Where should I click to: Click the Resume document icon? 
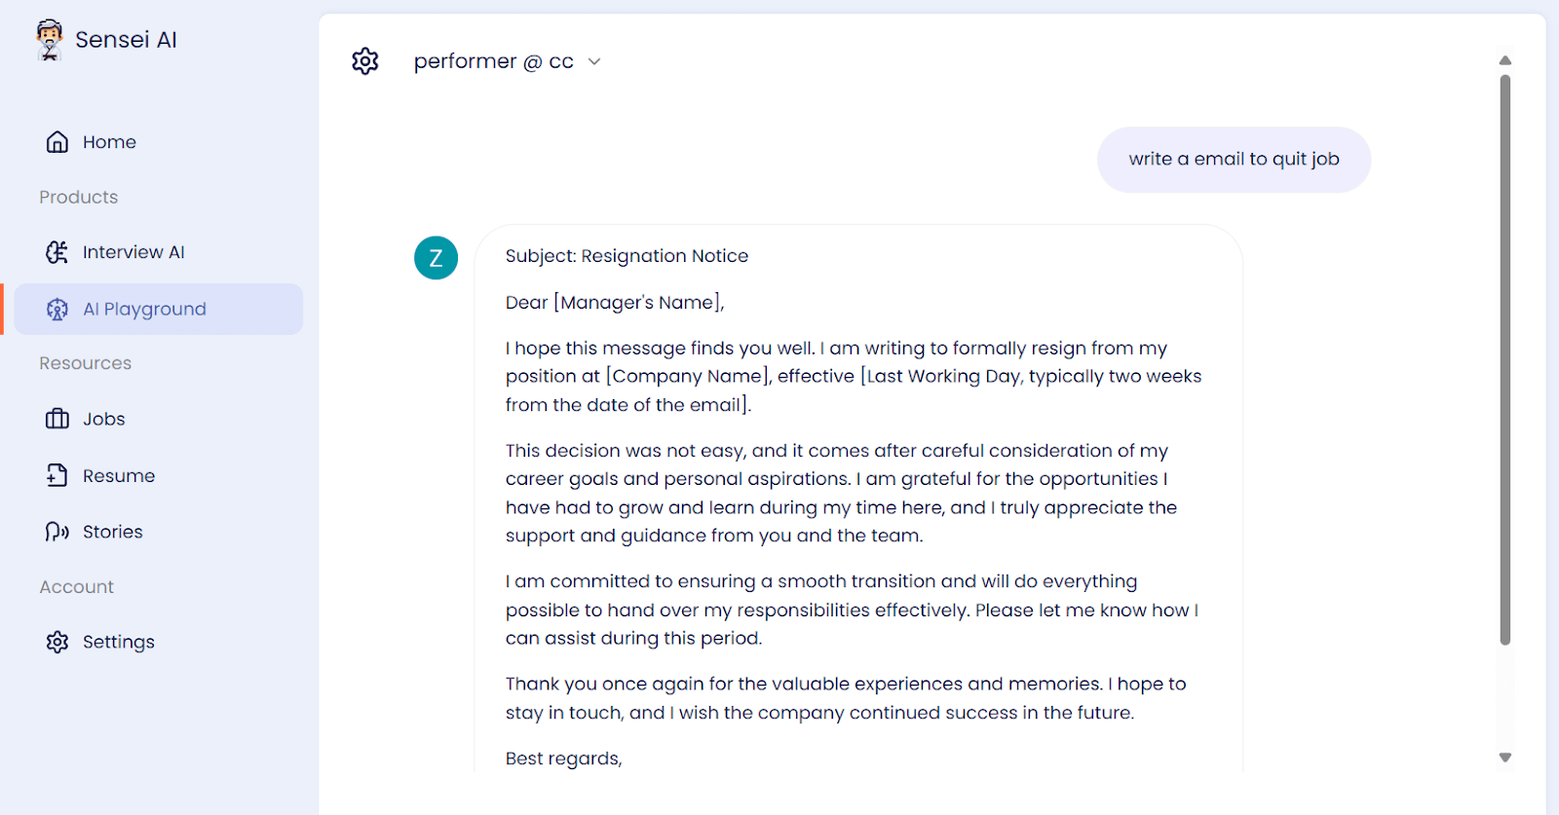click(57, 475)
